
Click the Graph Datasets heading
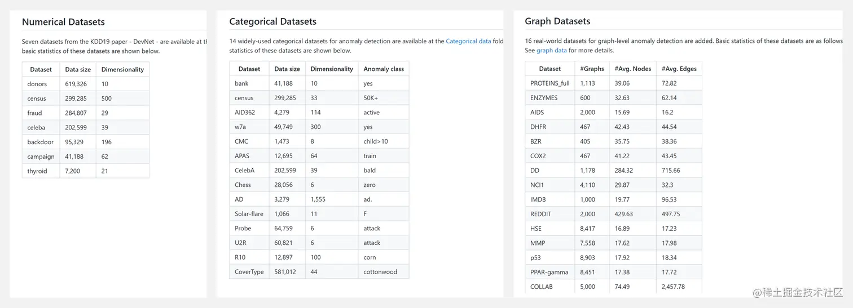[557, 21]
